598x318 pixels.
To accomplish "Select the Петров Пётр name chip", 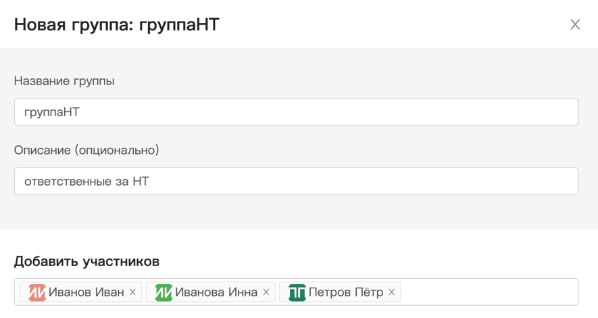I will [346, 292].
